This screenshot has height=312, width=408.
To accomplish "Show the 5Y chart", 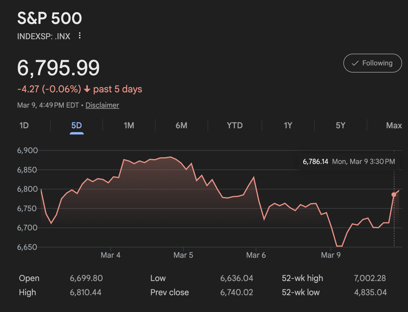I will [340, 125].
